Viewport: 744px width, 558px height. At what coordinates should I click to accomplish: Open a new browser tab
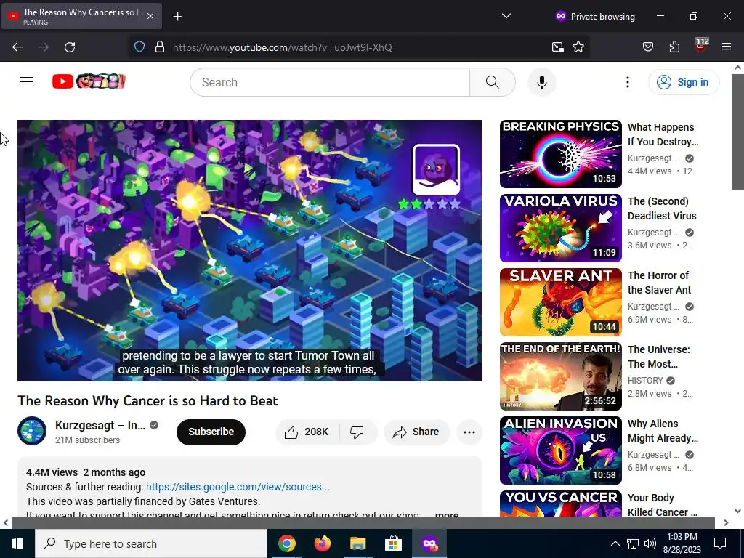[177, 17]
